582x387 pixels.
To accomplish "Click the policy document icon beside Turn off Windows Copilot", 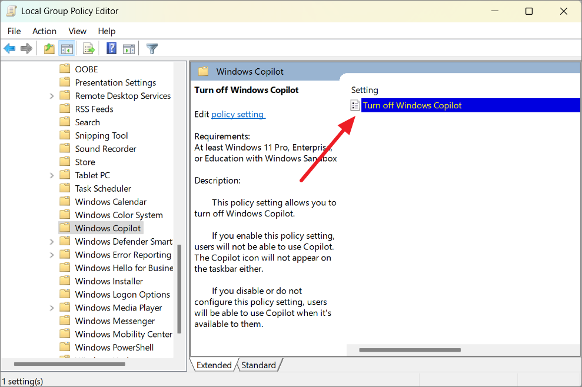I will point(355,105).
